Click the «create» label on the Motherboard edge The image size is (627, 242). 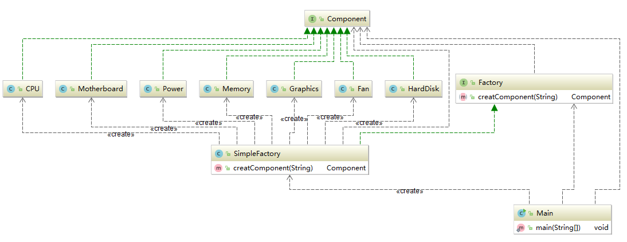(164, 128)
